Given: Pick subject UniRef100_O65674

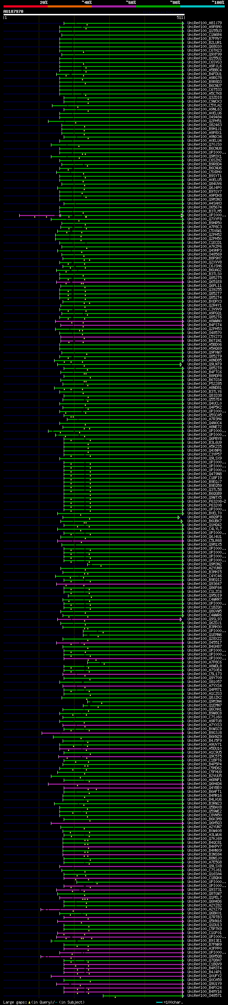Looking at the screenshot, I should [204, 207].
